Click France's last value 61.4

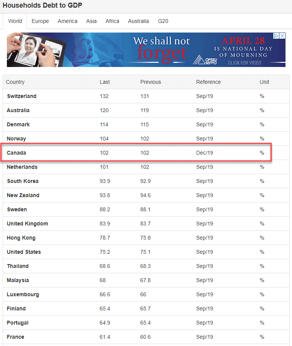coord(105,337)
